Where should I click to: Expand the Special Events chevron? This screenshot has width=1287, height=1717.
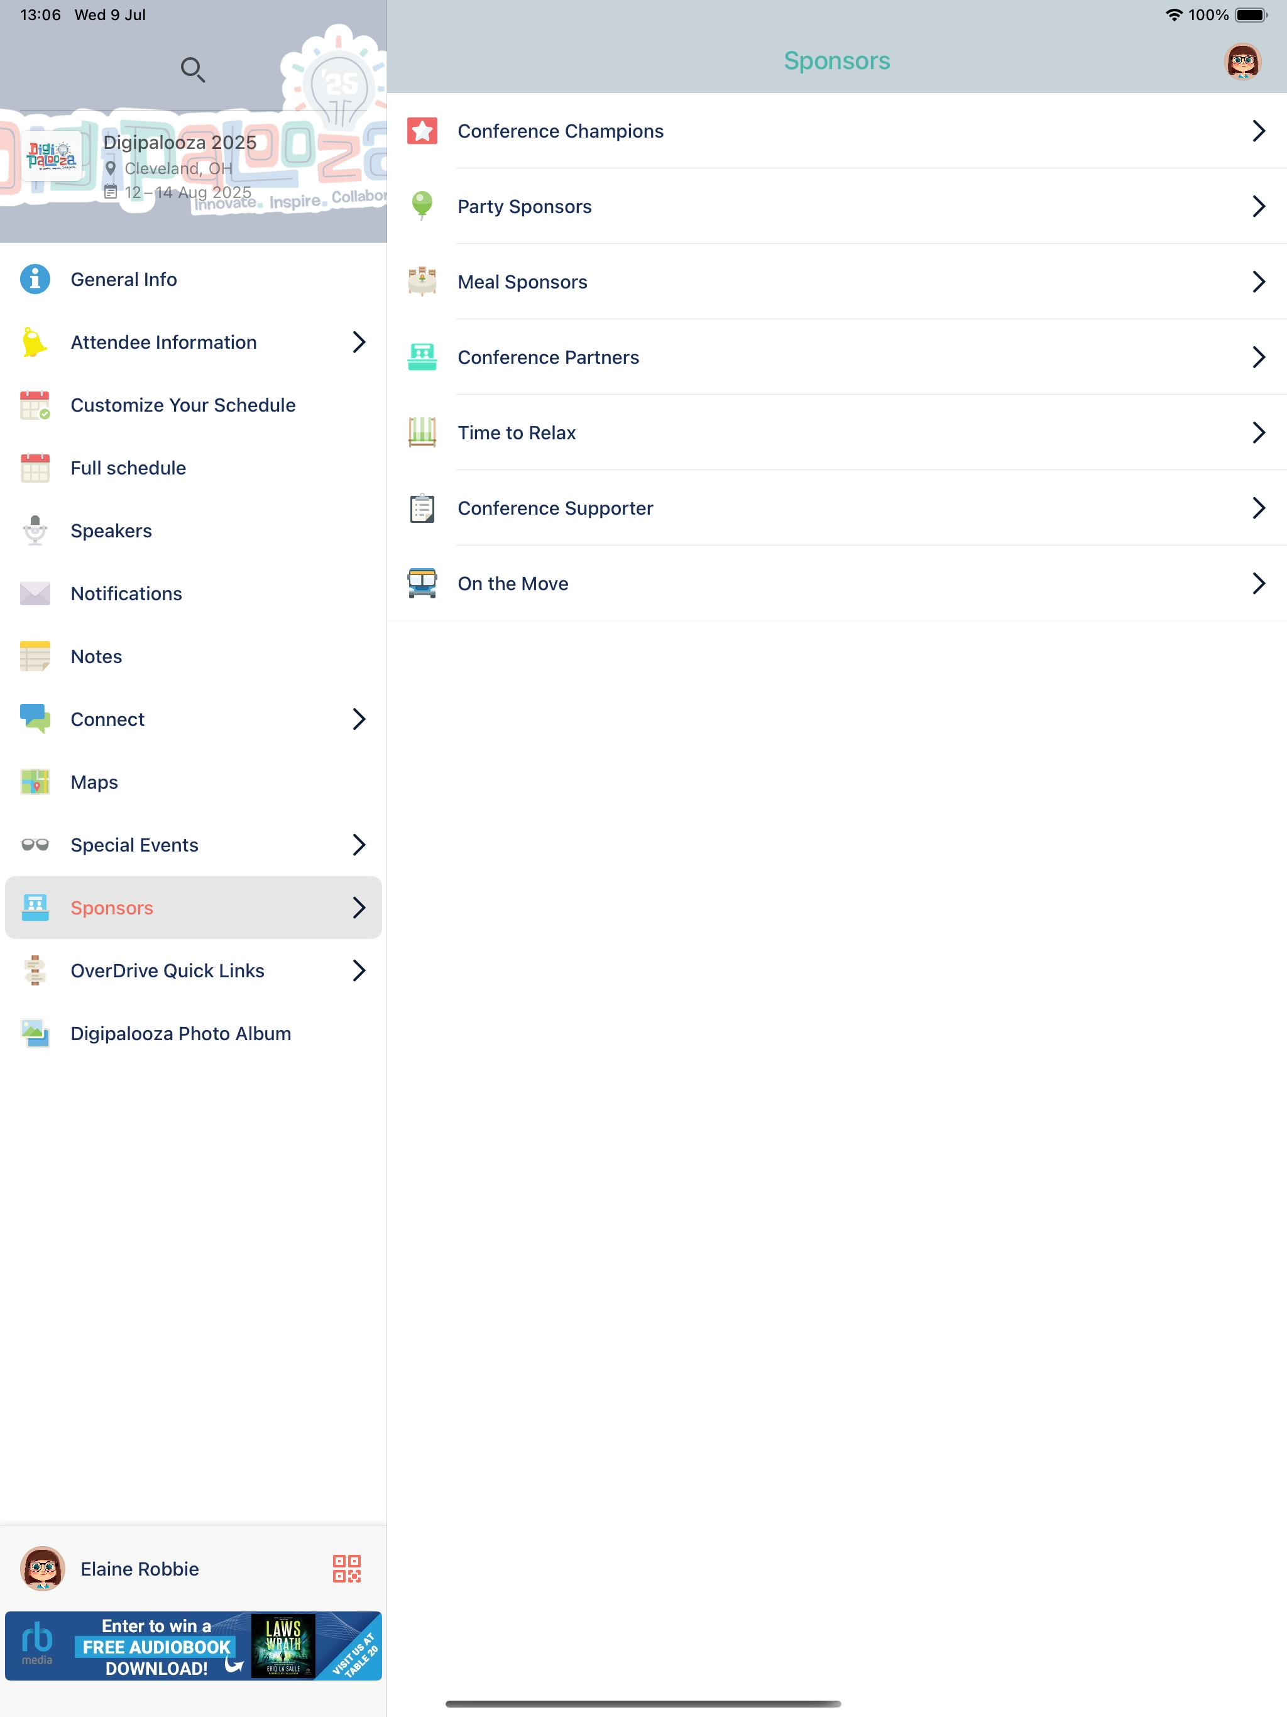[359, 845]
